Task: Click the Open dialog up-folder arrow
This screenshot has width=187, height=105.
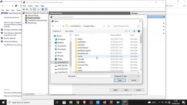Action: (x=63, y=26)
